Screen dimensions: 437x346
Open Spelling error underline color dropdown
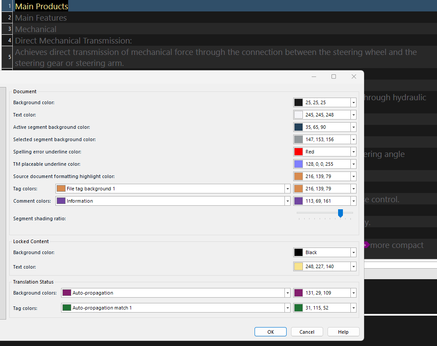pyautogui.click(x=353, y=152)
